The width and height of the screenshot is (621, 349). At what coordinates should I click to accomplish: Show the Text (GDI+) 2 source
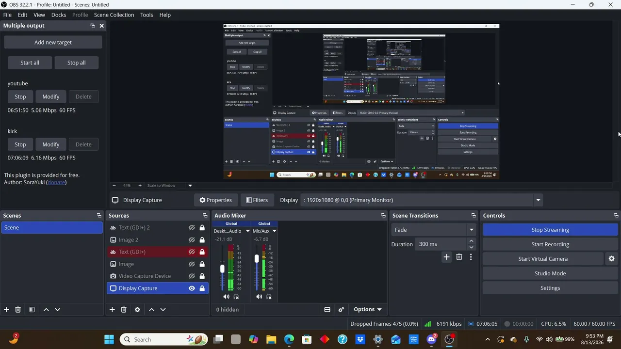coord(192,228)
